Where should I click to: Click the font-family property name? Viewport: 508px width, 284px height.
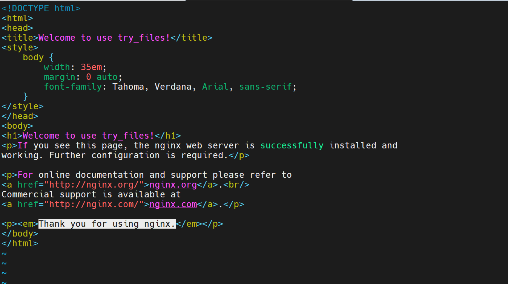pos(72,87)
